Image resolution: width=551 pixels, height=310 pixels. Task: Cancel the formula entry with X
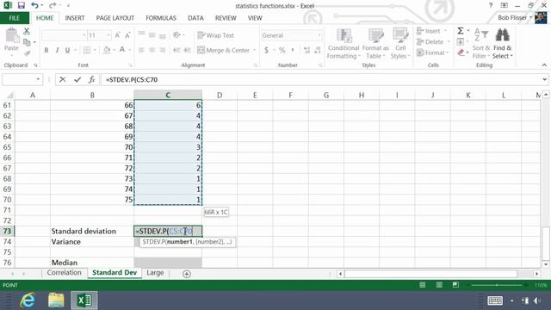[63, 80]
